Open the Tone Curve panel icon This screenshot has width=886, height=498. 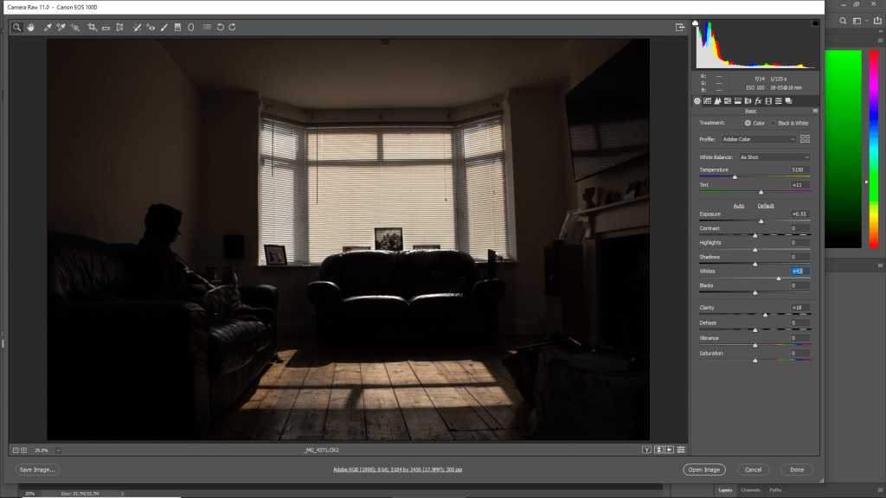[707, 101]
